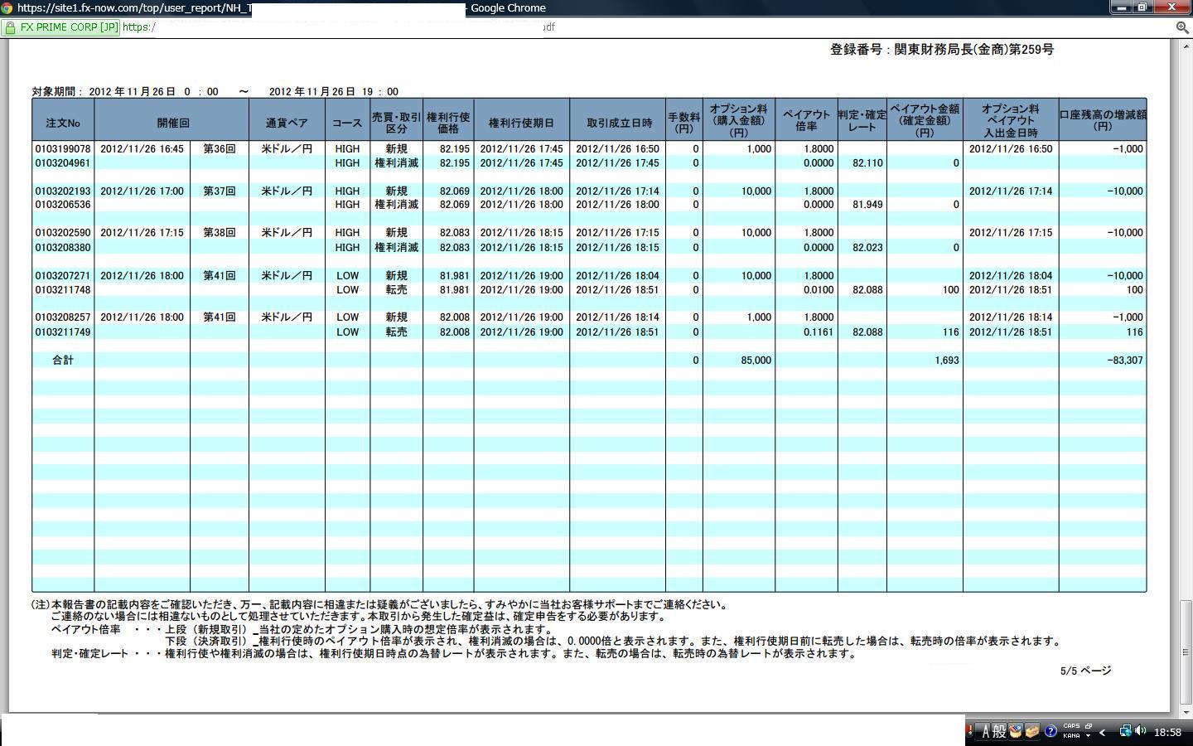The height and width of the screenshot is (746, 1193).
Task: Toggle the CAPS lock indicator
Action: [1070, 726]
